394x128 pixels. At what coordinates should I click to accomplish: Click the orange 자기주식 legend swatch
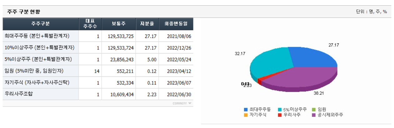coord(246,115)
